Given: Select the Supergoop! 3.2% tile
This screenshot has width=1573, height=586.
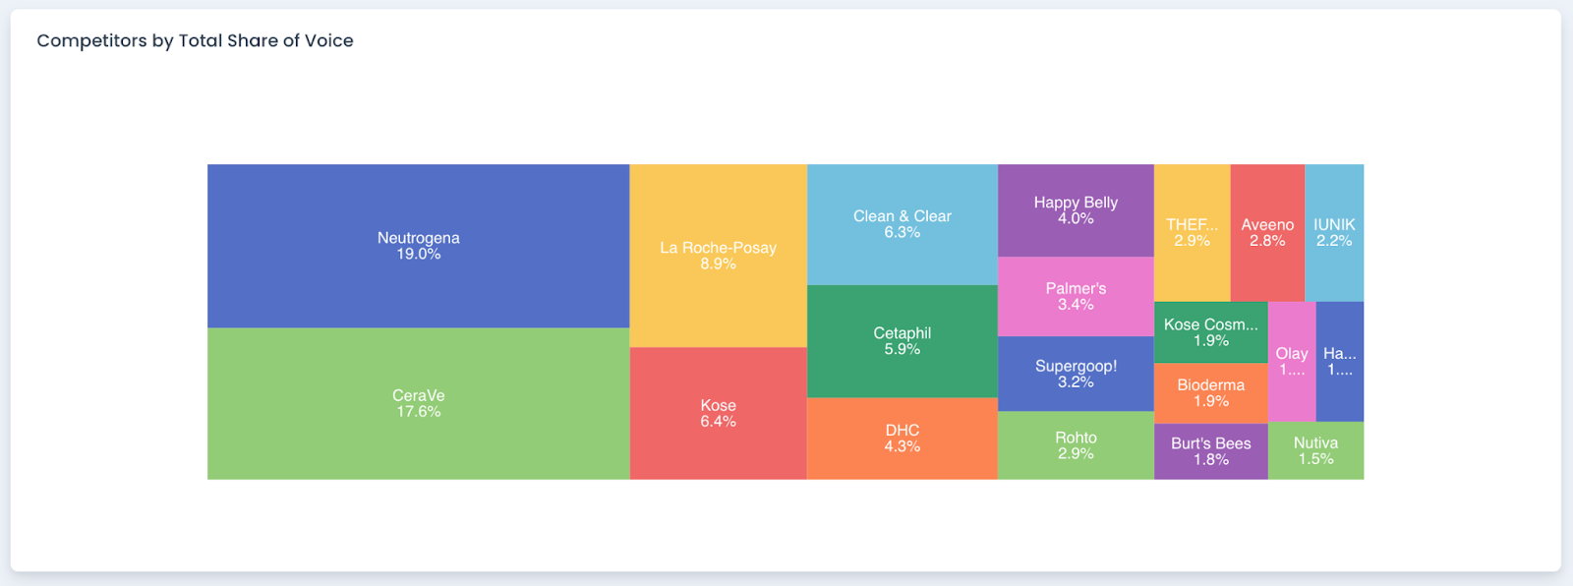Looking at the screenshot, I should click(x=1076, y=374).
